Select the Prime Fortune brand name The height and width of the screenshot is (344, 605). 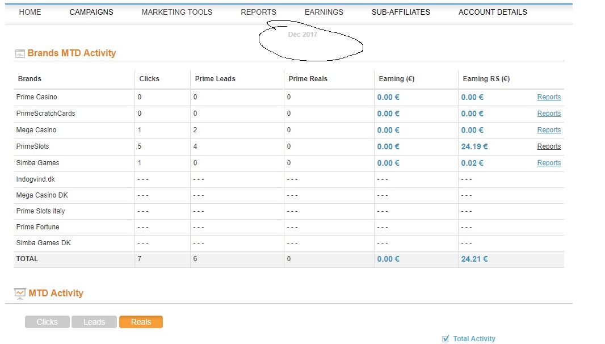pos(38,227)
